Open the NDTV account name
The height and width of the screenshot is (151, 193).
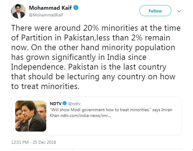(55, 103)
